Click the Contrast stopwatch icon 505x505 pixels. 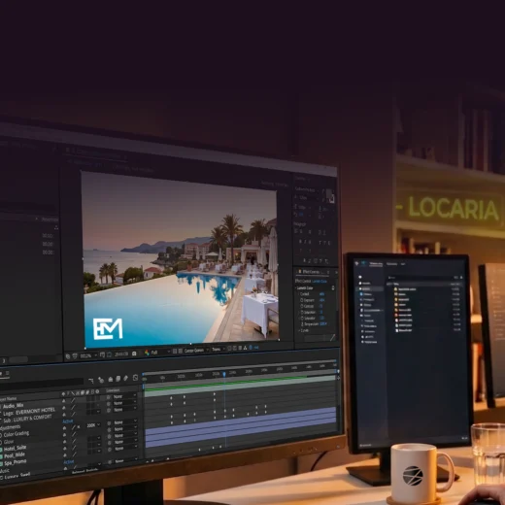click(302, 306)
